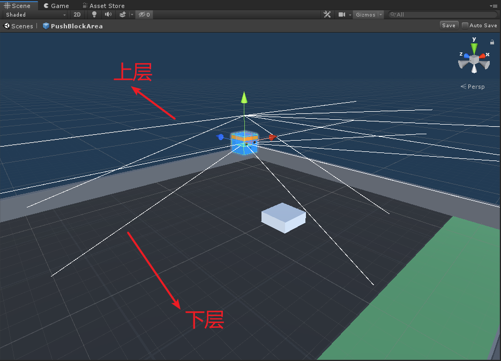
Task: Click the scene camera settings icon
Action: tap(341, 14)
